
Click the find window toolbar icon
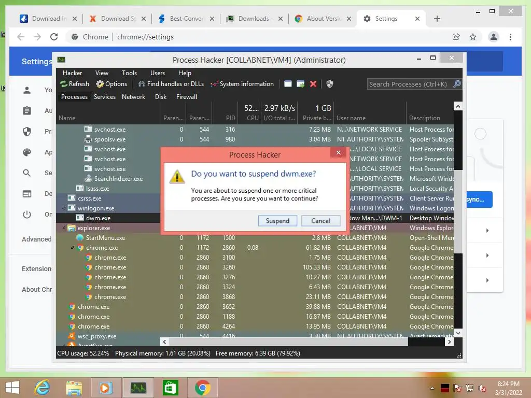pyautogui.click(x=288, y=84)
